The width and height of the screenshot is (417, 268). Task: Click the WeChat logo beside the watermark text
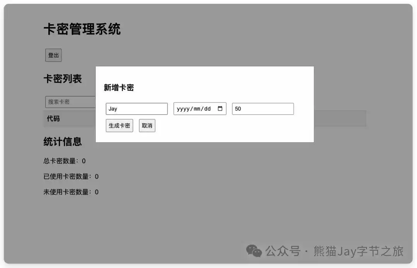253,251
